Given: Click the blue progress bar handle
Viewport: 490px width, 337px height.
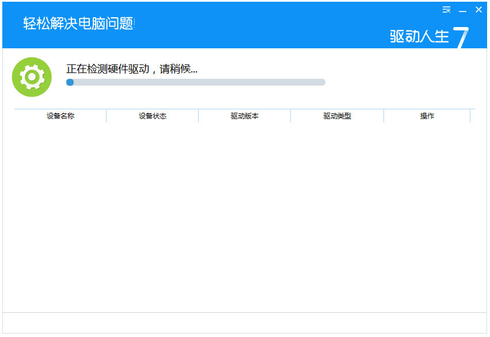Looking at the screenshot, I should pyautogui.click(x=70, y=82).
